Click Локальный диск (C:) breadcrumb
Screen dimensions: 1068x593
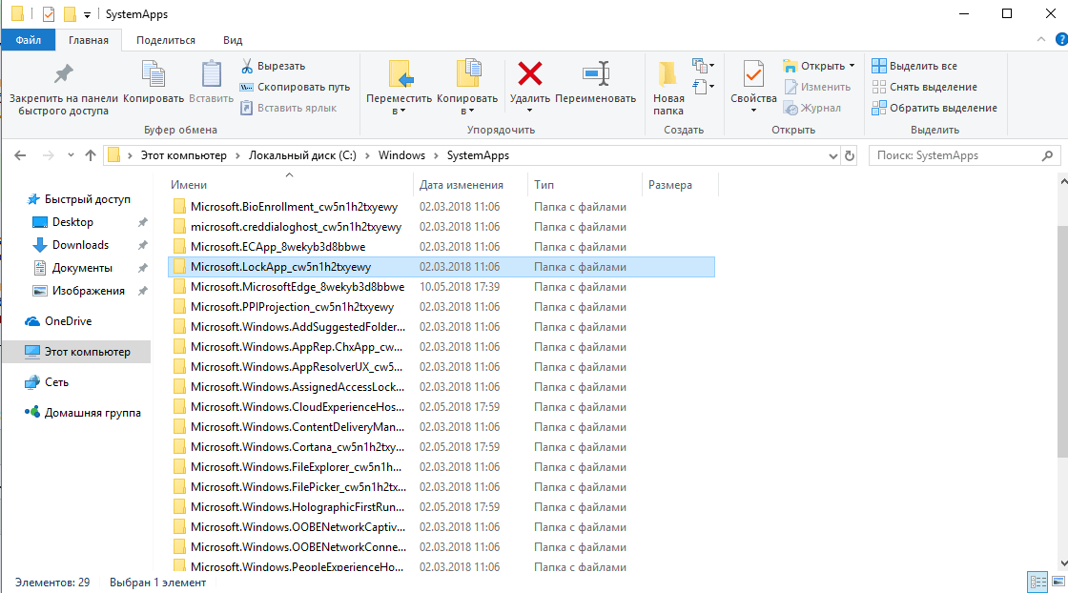[302, 155]
